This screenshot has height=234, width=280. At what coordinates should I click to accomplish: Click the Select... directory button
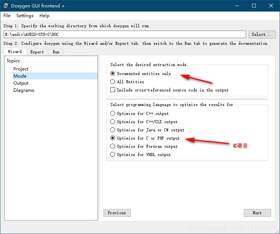pos(262,34)
